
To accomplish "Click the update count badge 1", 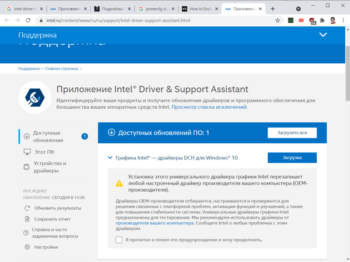I will [x=84, y=136].
